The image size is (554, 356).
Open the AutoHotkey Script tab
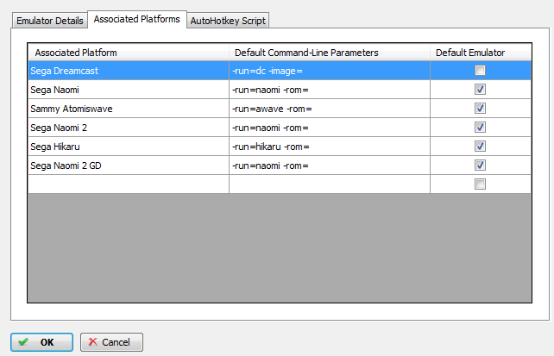click(x=228, y=21)
